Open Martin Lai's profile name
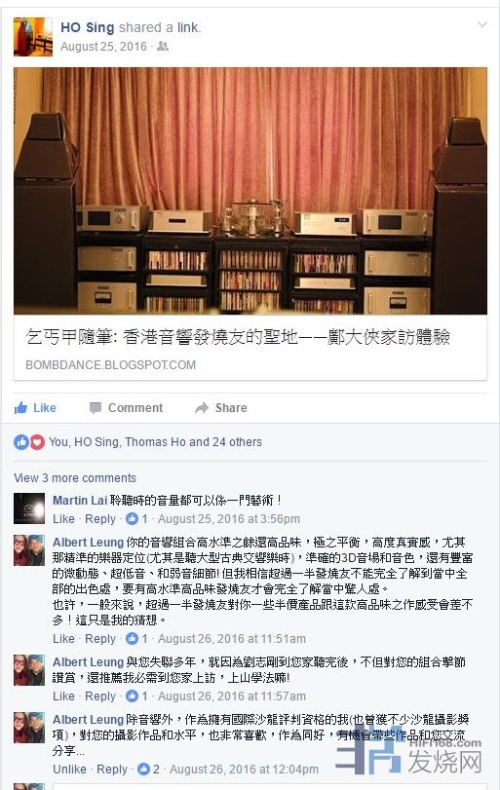This screenshot has height=790, width=500. [80, 501]
